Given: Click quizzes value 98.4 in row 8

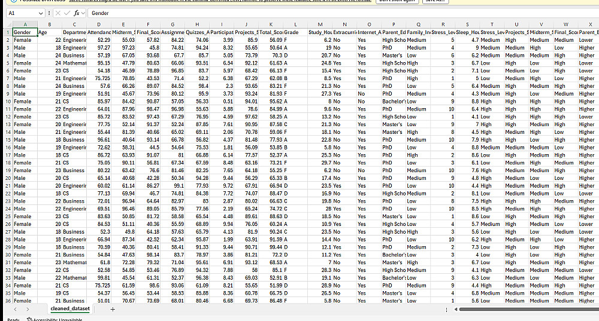Looking at the screenshot, I should (197, 86).
